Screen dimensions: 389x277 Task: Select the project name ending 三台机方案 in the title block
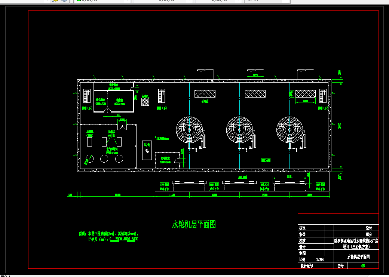(356, 244)
